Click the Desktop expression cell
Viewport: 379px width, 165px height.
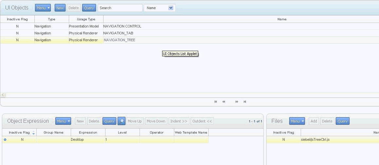[x=88, y=140]
